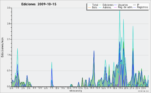Click the Reg. de adm. magenta line
The image size is (151, 93).
(x=115, y=7)
